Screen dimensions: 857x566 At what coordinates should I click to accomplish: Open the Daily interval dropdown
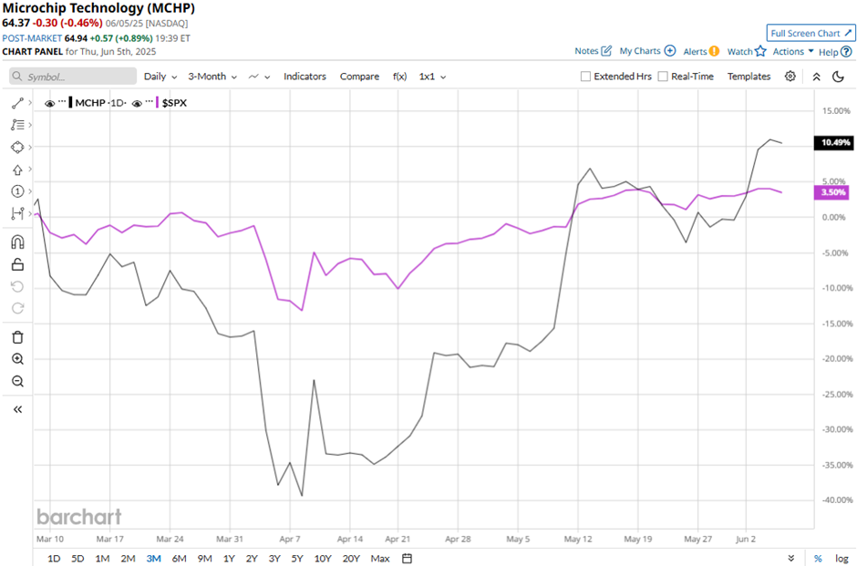coord(160,77)
